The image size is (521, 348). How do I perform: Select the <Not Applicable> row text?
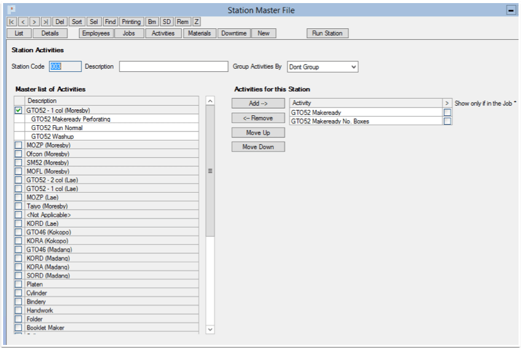tap(49, 215)
